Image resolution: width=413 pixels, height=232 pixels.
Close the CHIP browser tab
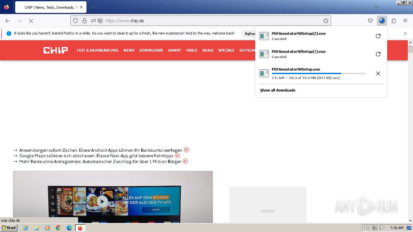click(81, 7)
